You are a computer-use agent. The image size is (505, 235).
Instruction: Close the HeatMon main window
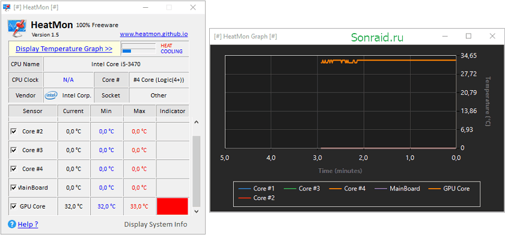pos(193,7)
